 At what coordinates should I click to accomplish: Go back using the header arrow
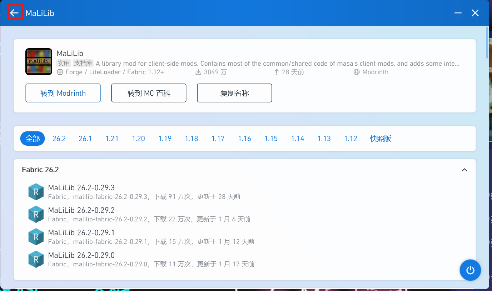(14, 13)
